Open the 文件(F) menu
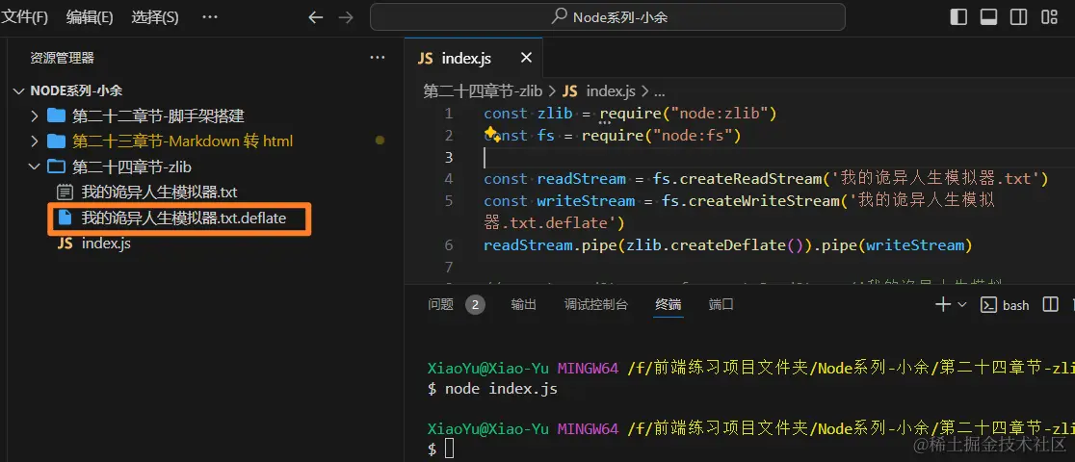The image size is (1075, 462). 26,17
